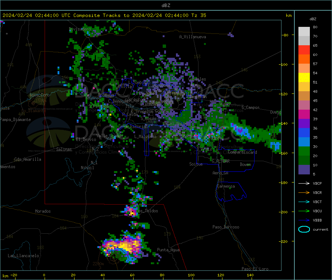Click the 'Composite Tracks to' header text
This screenshot has height=280, width=332.
[101, 15]
